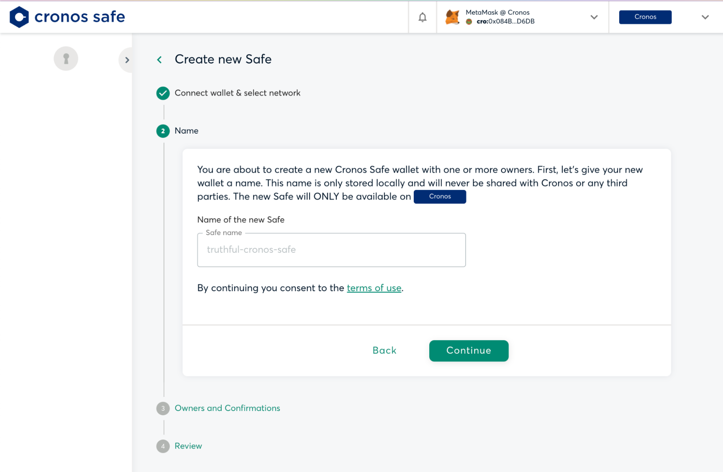Click the Connect wallet & select network step

tap(237, 93)
